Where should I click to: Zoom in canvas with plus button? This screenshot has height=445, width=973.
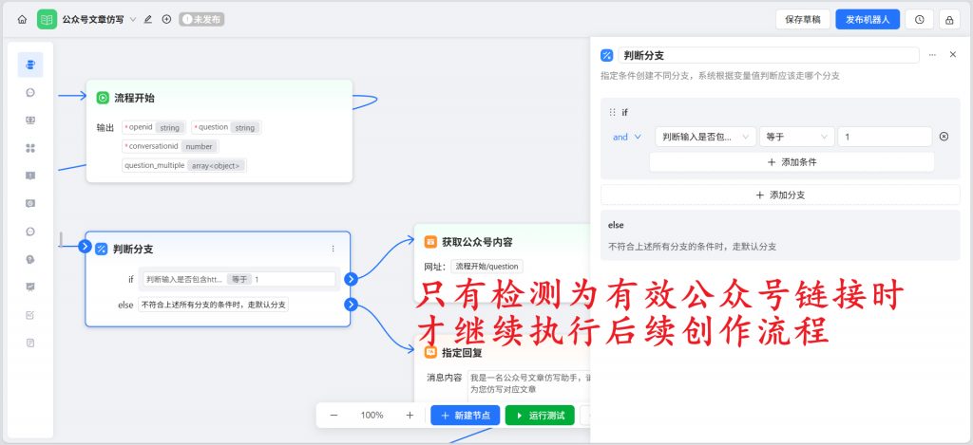point(410,416)
